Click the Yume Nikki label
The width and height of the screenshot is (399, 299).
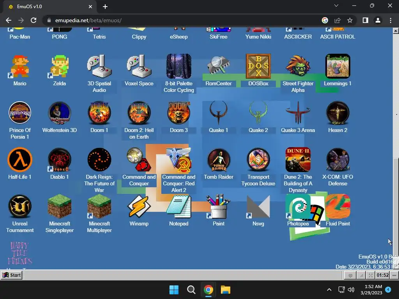[x=258, y=37]
